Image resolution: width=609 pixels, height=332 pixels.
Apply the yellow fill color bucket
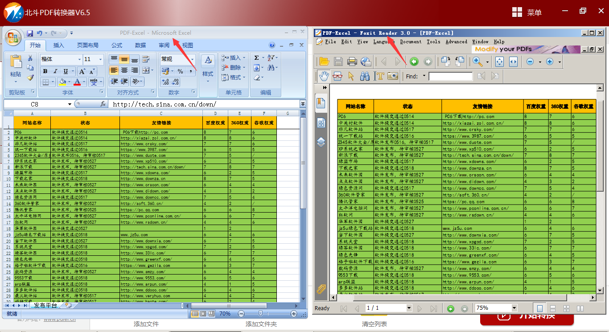pos(62,82)
